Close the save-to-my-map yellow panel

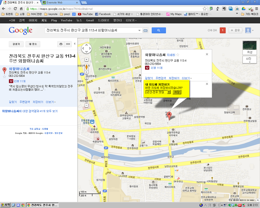207,84
